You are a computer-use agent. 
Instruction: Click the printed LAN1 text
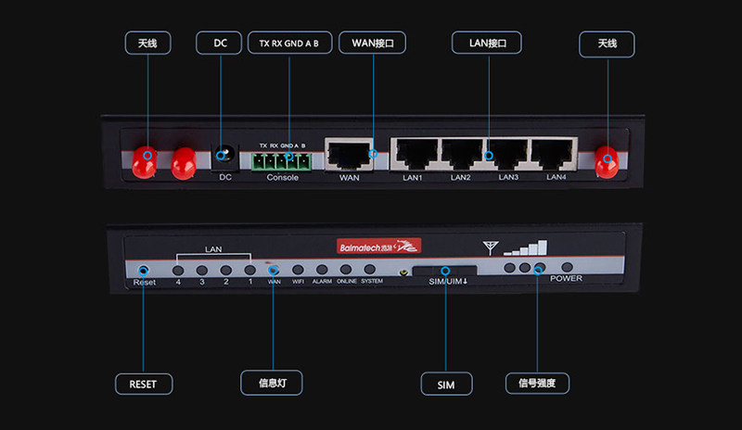pos(412,178)
